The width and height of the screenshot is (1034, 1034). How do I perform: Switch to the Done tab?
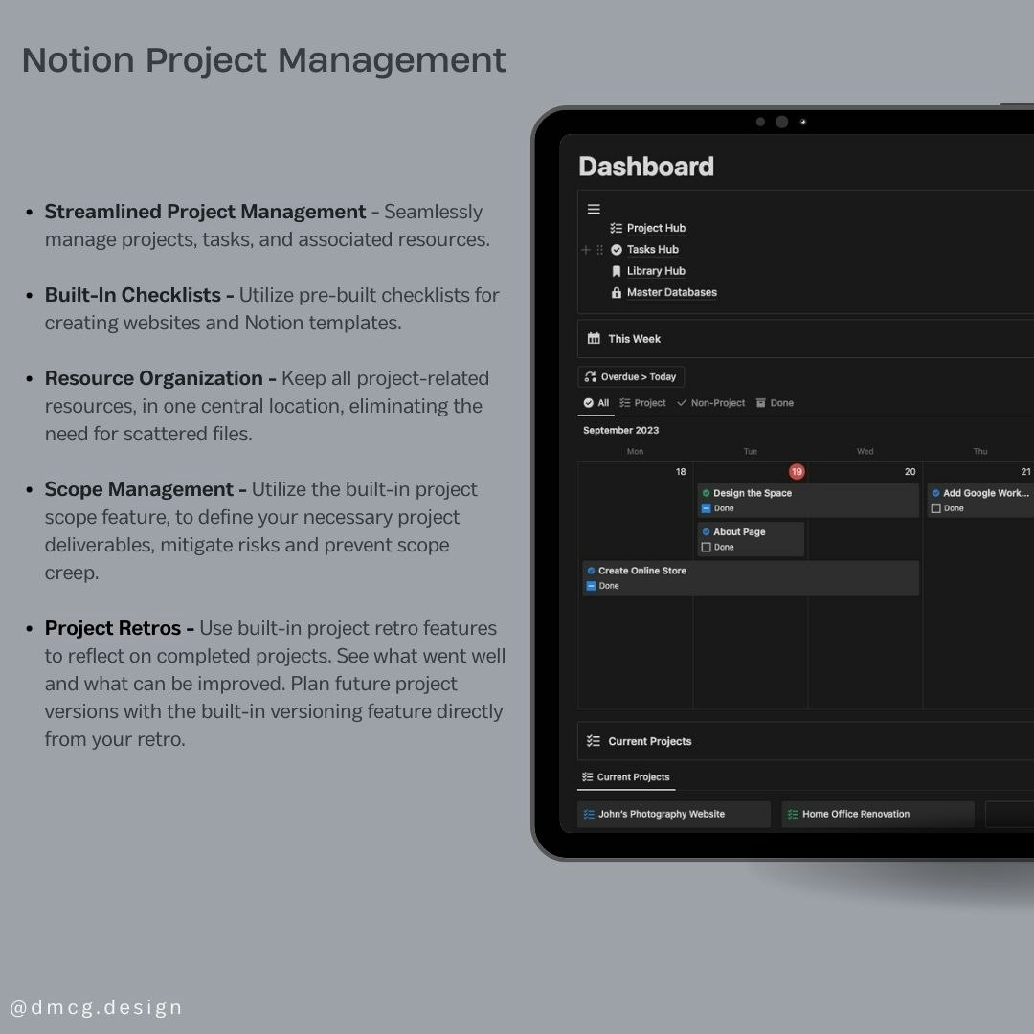pos(775,403)
